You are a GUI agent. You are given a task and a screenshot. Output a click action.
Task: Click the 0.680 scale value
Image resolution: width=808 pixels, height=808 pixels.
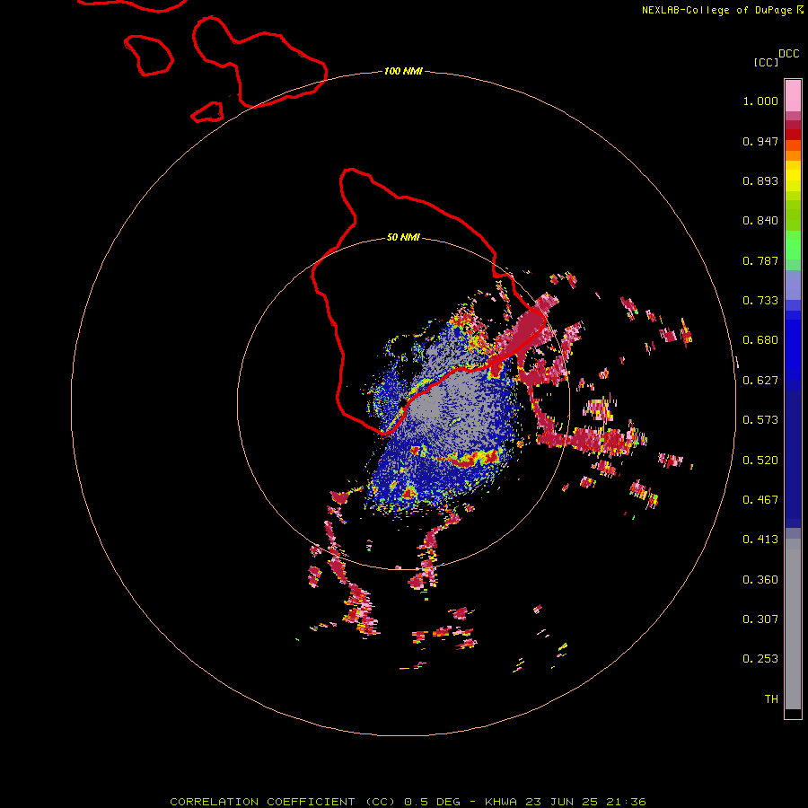760,340
